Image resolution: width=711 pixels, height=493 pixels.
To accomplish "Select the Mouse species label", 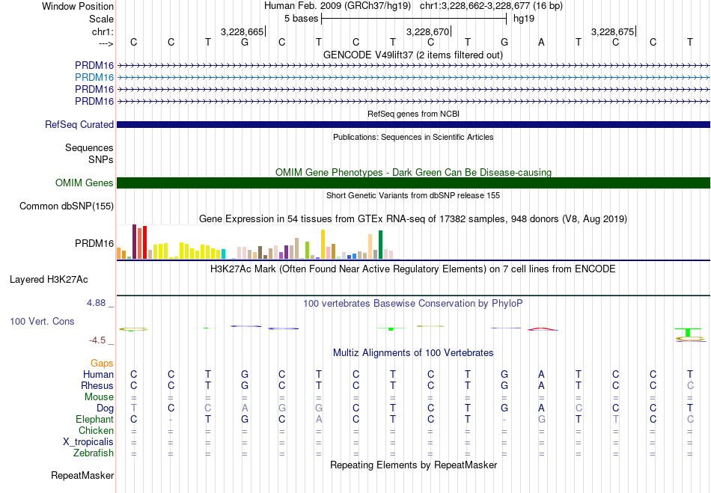I will 99,397.
